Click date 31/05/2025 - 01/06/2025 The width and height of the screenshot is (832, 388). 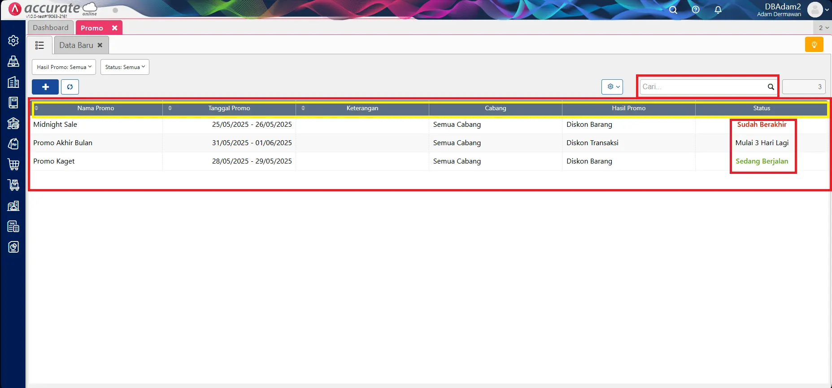click(x=252, y=143)
